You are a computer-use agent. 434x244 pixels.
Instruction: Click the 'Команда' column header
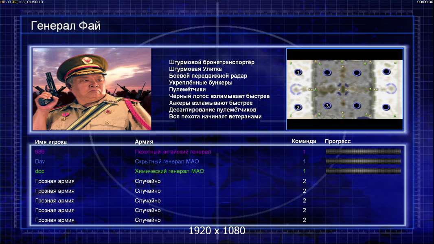click(x=304, y=141)
